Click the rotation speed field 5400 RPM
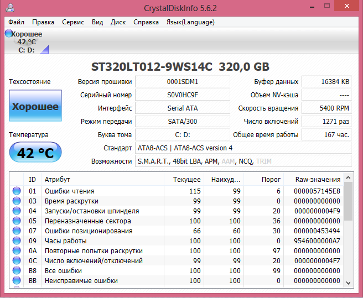Screen dimensions: 363x298 (x=326, y=108)
